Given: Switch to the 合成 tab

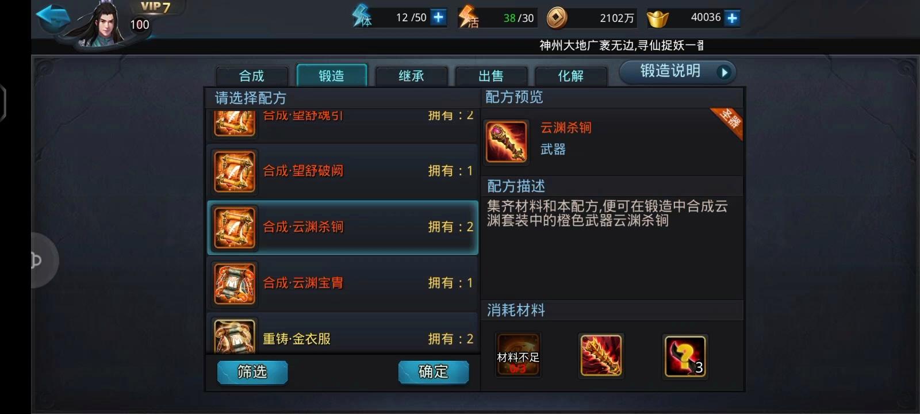Looking at the screenshot, I should (x=252, y=75).
